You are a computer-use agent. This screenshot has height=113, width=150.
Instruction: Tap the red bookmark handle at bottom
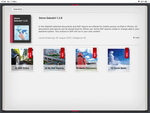tap(75, 111)
